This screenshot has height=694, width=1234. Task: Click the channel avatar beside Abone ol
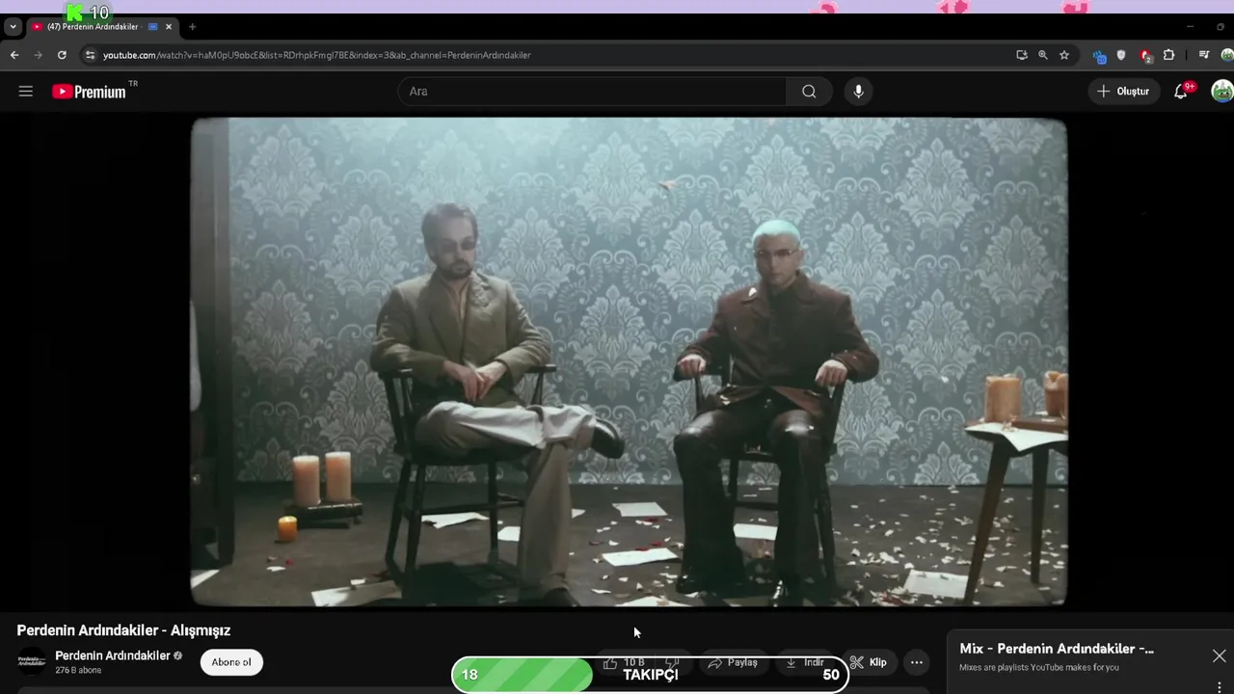coord(32,662)
